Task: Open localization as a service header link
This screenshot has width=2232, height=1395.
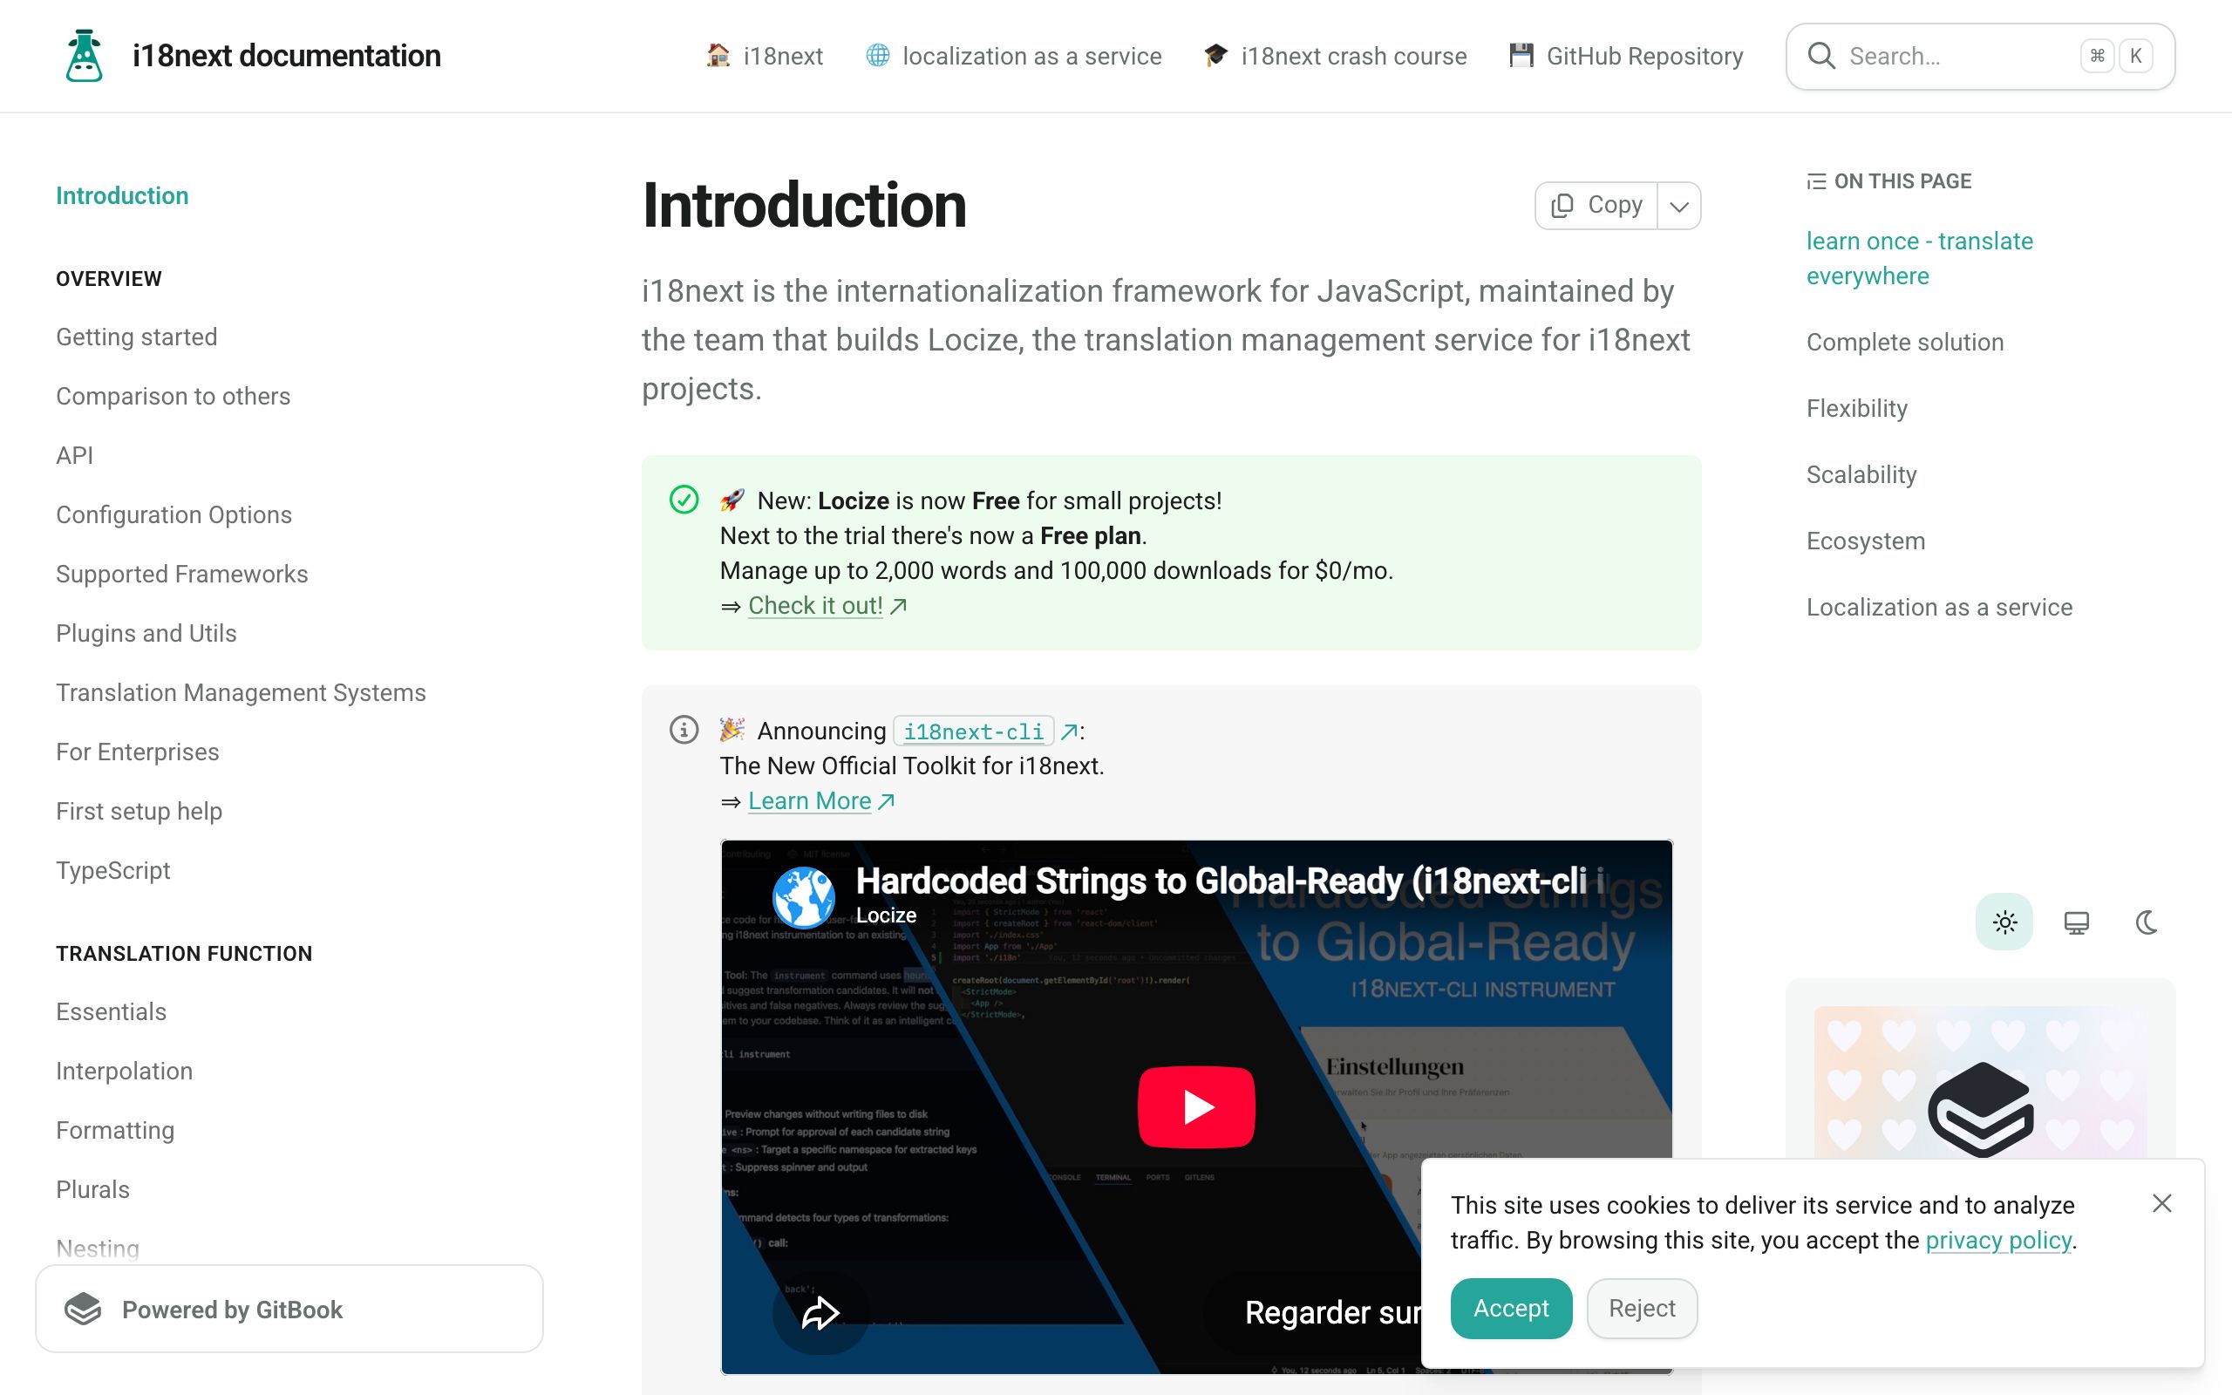Action: (1014, 57)
